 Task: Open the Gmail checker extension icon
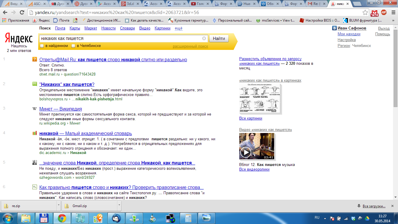[x=374, y=13]
